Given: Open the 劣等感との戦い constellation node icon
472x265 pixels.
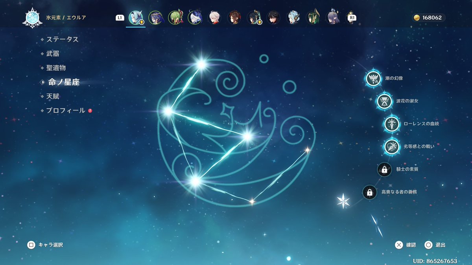Looking at the screenshot, I should [x=392, y=146].
